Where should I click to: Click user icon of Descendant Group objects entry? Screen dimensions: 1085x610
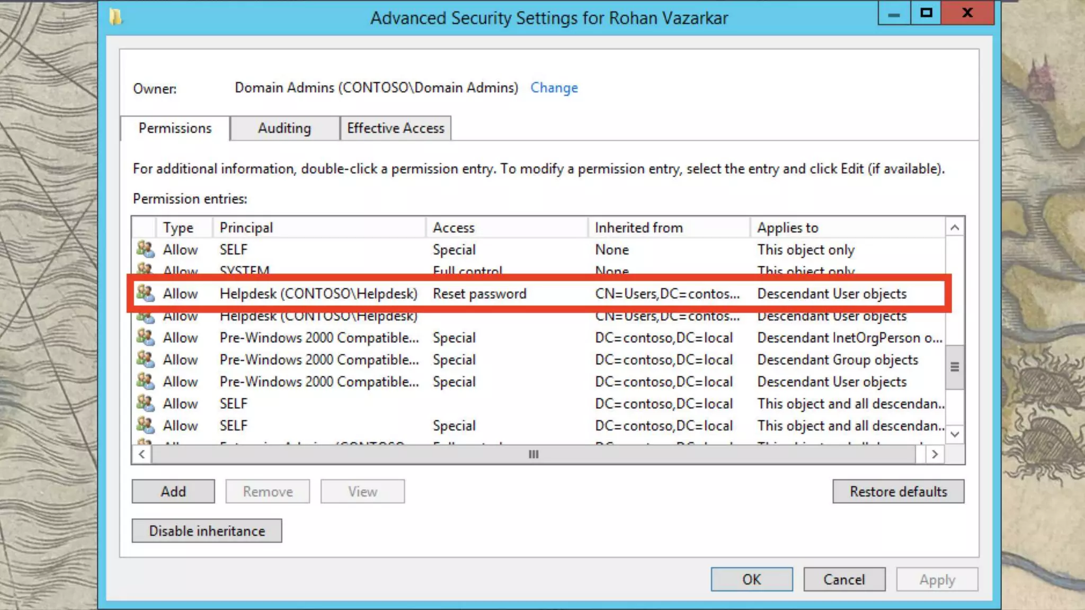click(x=145, y=359)
